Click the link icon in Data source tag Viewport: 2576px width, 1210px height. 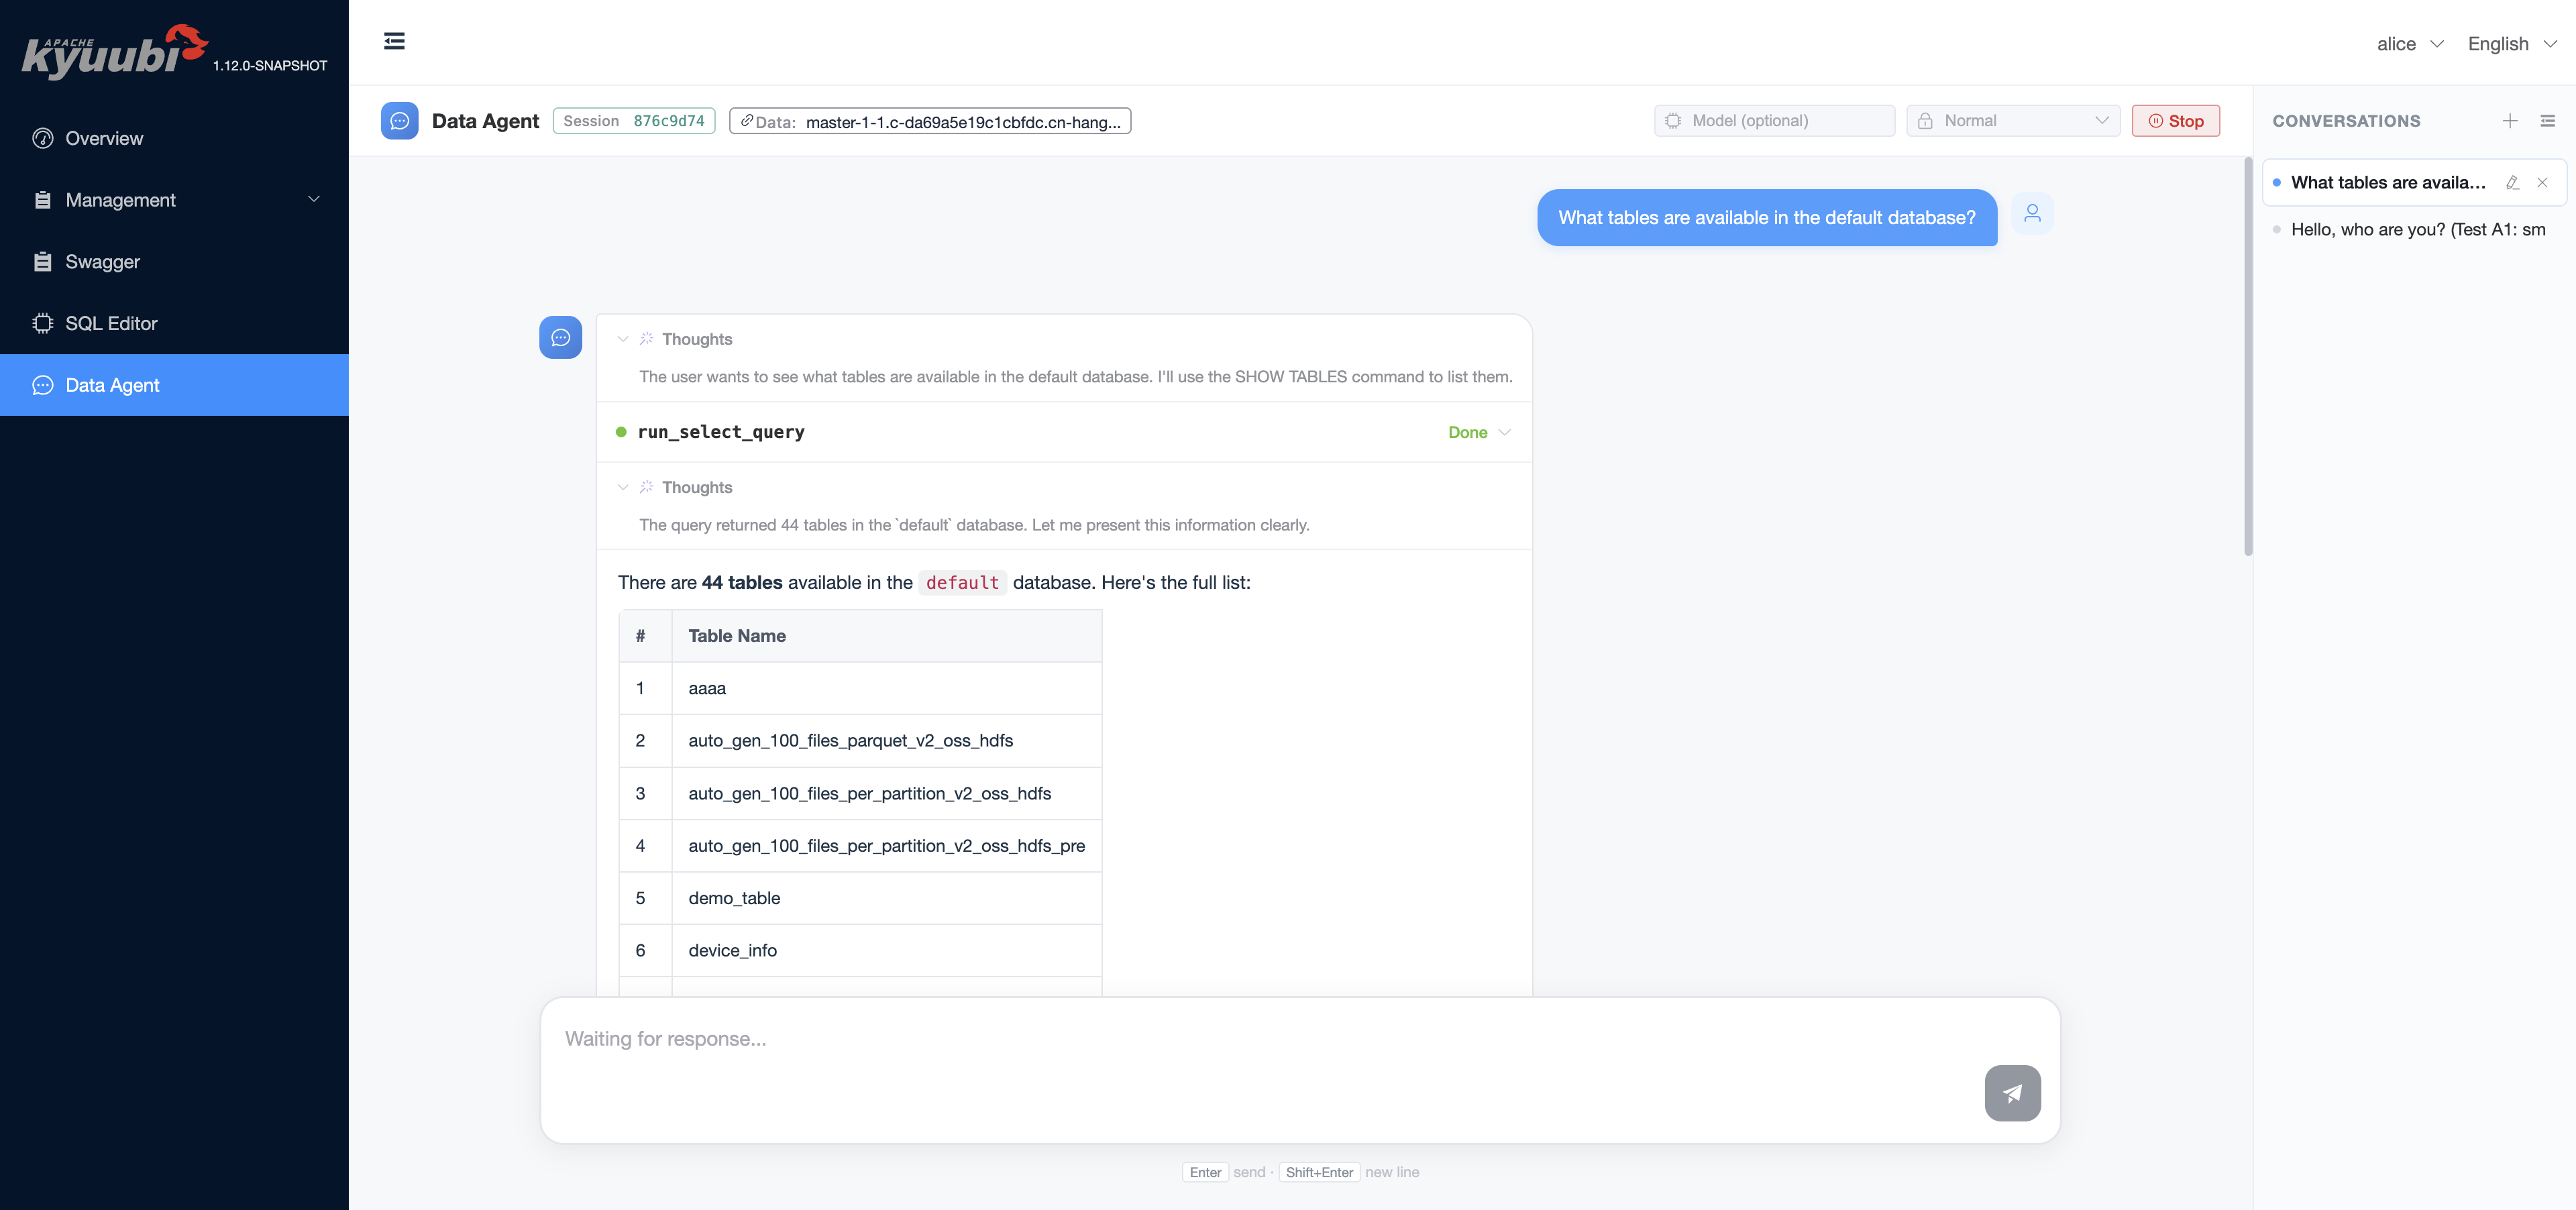pos(746,120)
